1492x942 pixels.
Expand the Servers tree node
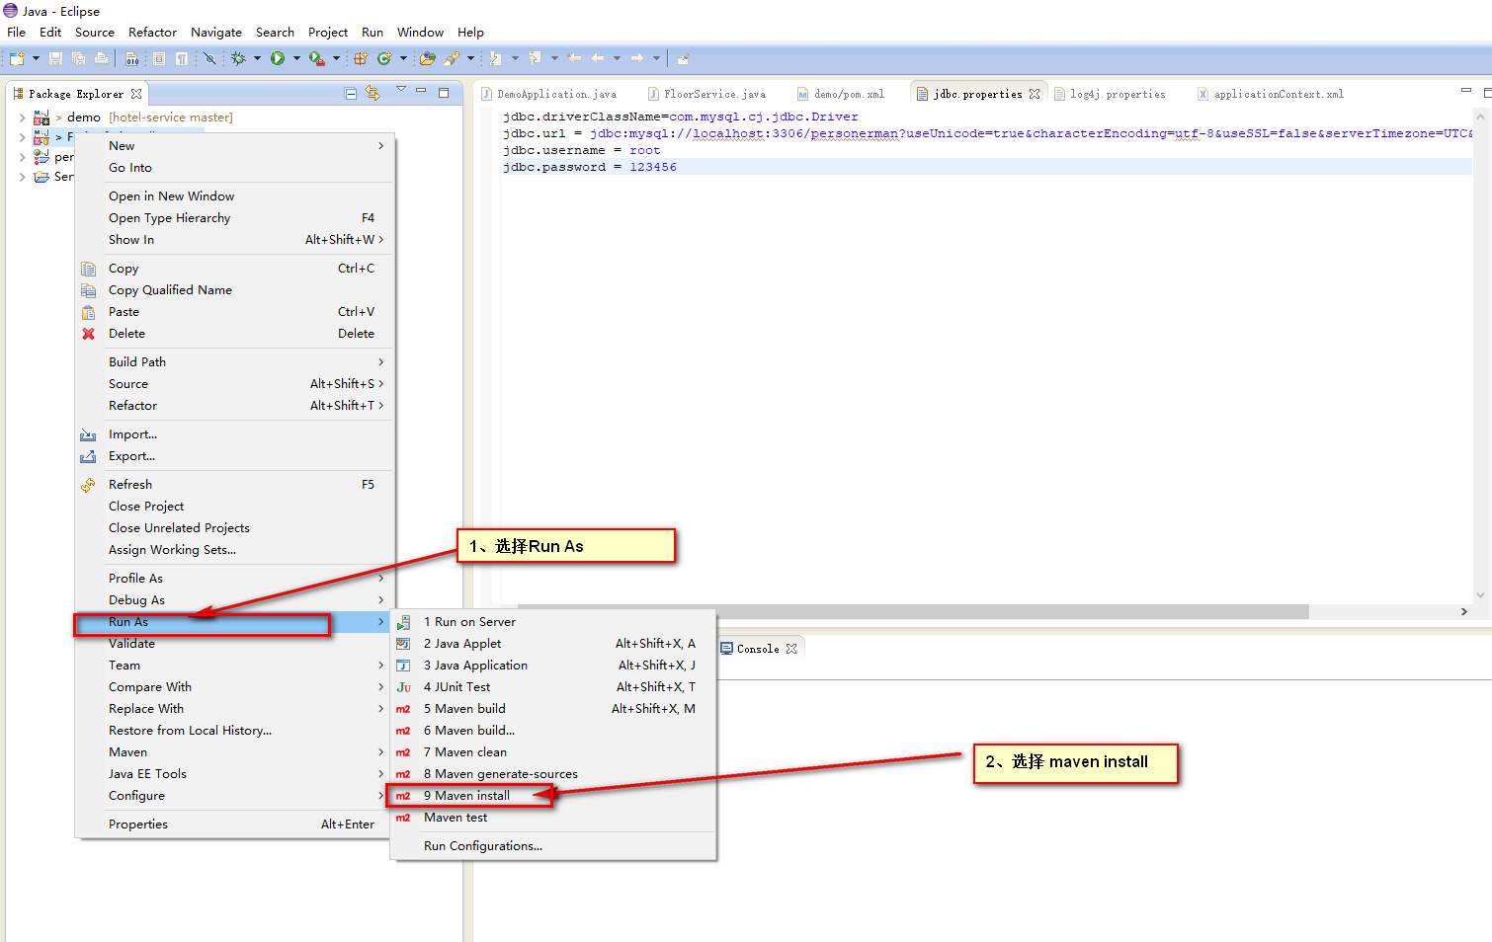[x=22, y=177]
